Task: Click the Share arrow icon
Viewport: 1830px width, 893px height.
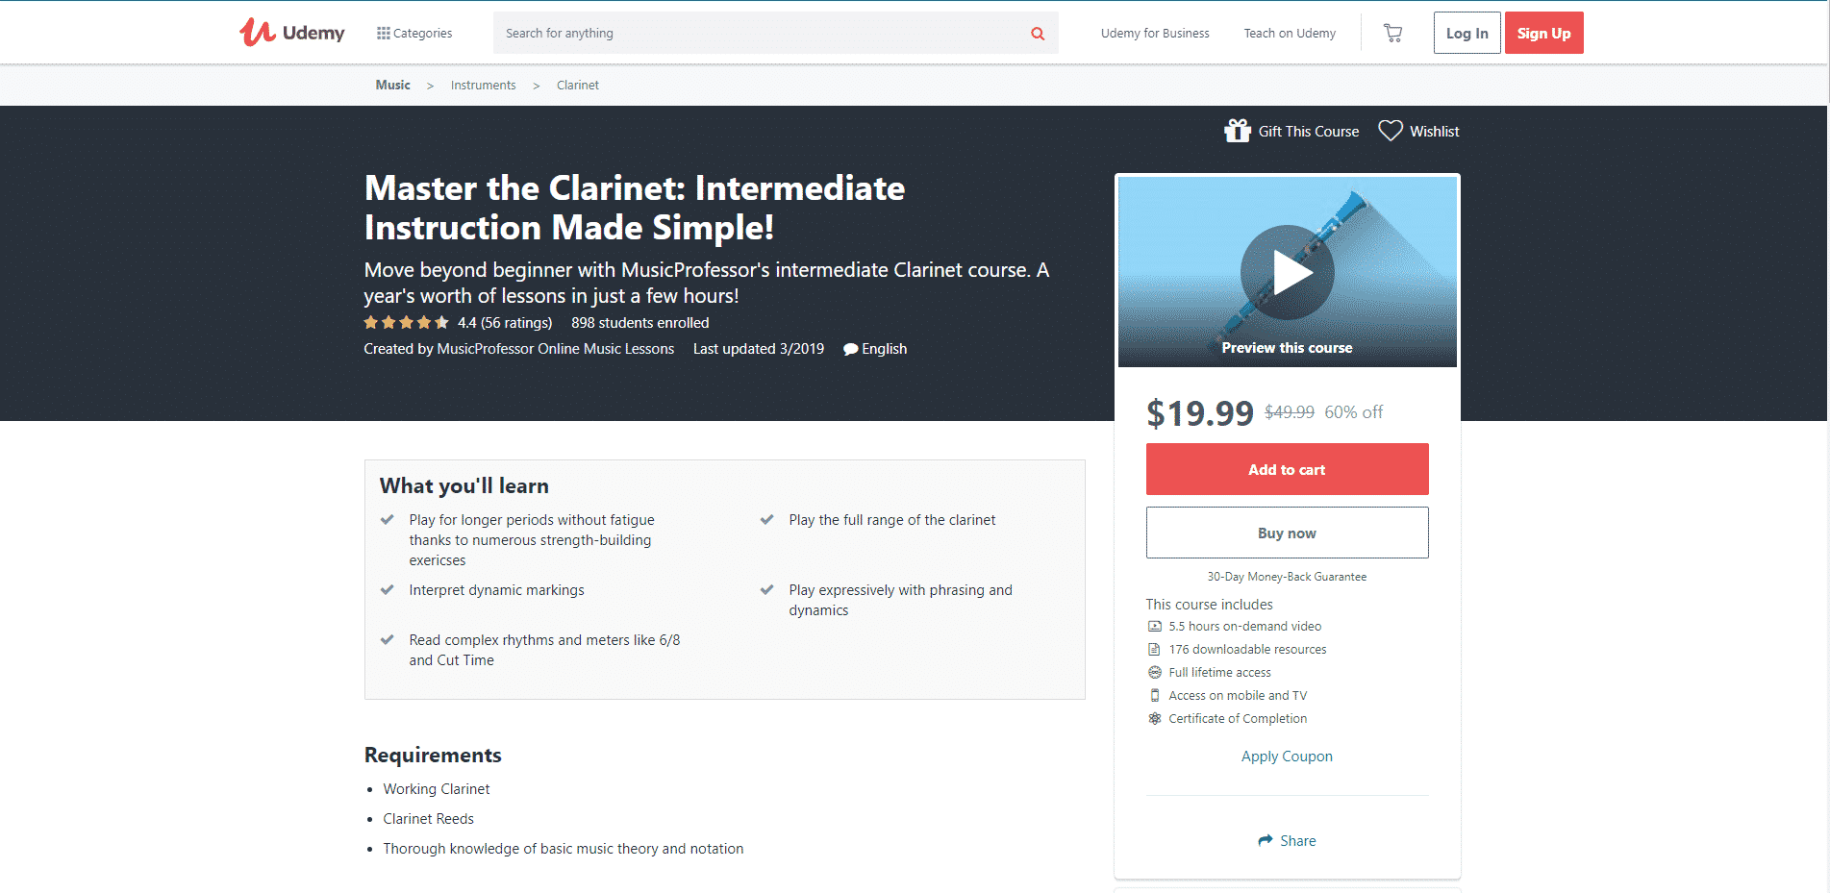Action: click(x=1266, y=840)
